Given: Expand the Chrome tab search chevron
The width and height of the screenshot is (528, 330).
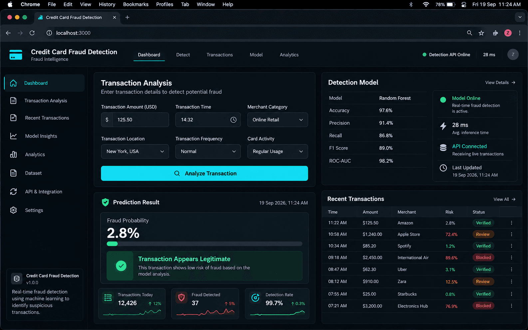Looking at the screenshot, I should (x=520, y=17).
